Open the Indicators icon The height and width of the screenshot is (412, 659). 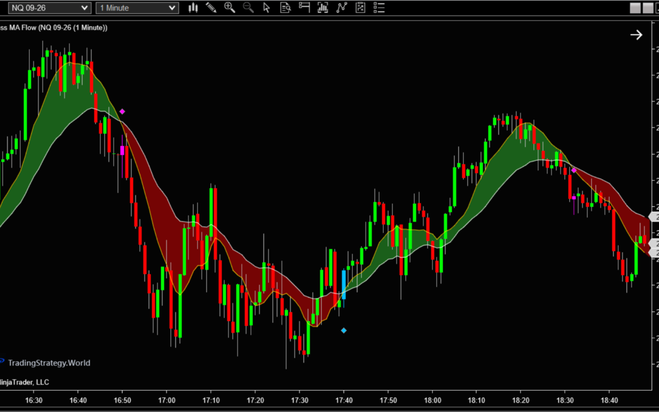[x=342, y=7]
